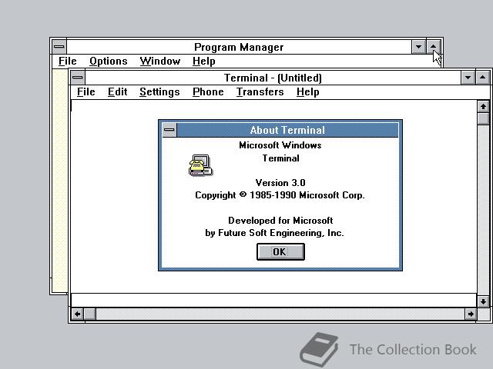
Task: Maximize the Terminal window
Action: [483, 78]
